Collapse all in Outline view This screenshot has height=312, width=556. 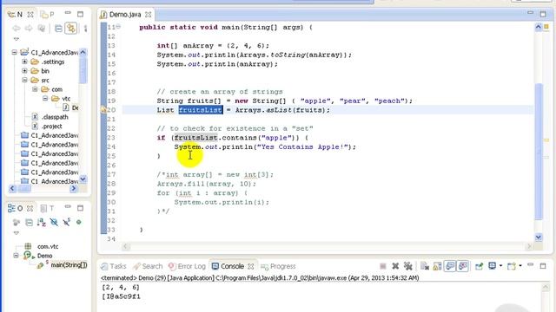[29, 222]
